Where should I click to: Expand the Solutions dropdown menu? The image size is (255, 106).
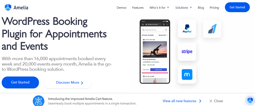point(183,8)
